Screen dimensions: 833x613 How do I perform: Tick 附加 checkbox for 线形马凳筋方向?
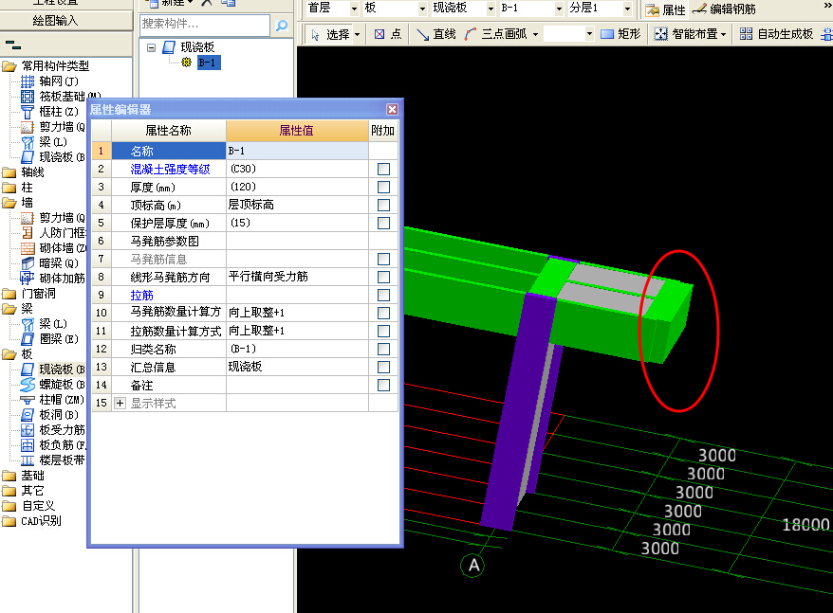383,277
